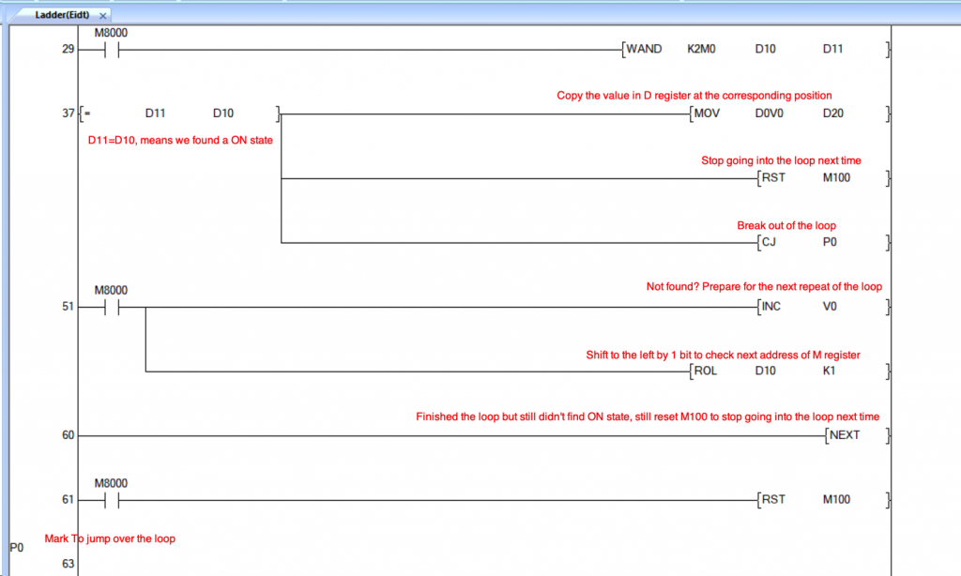Select the M8000 contact on rung 29

pos(112,50)
